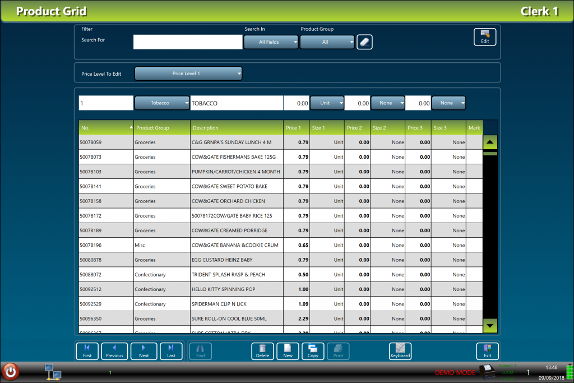This screenshot has height=383, width=574.
Task: Change the Price Level To Edit dropdown
Action: [x=188, y=72]
